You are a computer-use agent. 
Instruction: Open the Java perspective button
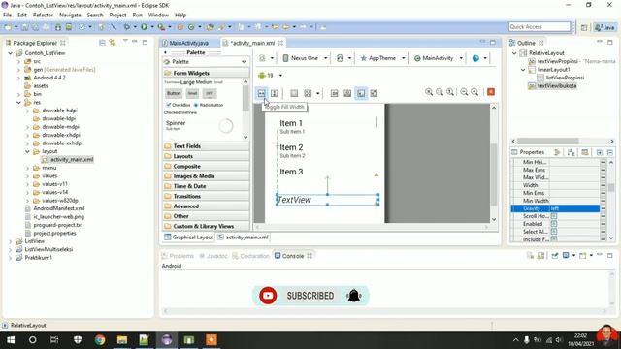[605, 27]
